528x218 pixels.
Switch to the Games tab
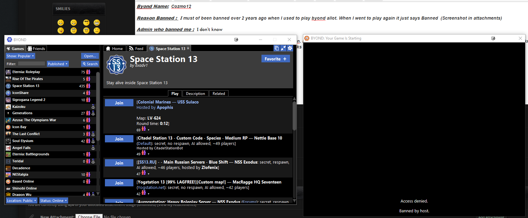pyautogui.click(x=15, y=48)
